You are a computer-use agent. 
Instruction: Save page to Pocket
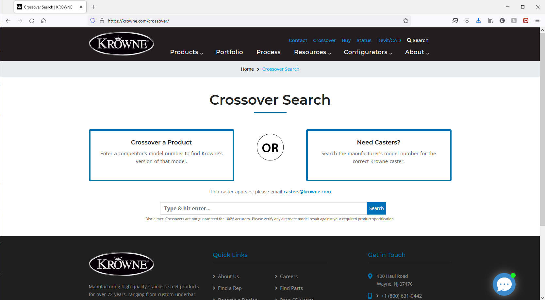(x=467, y=21)
